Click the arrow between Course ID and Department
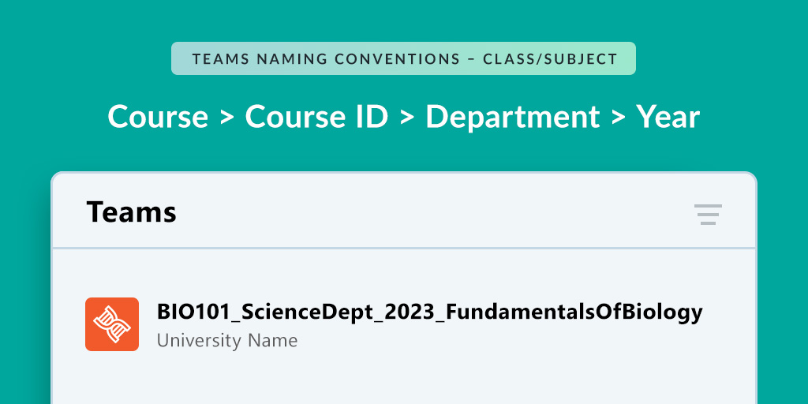 pyautogui.click(x=406, y=118)
